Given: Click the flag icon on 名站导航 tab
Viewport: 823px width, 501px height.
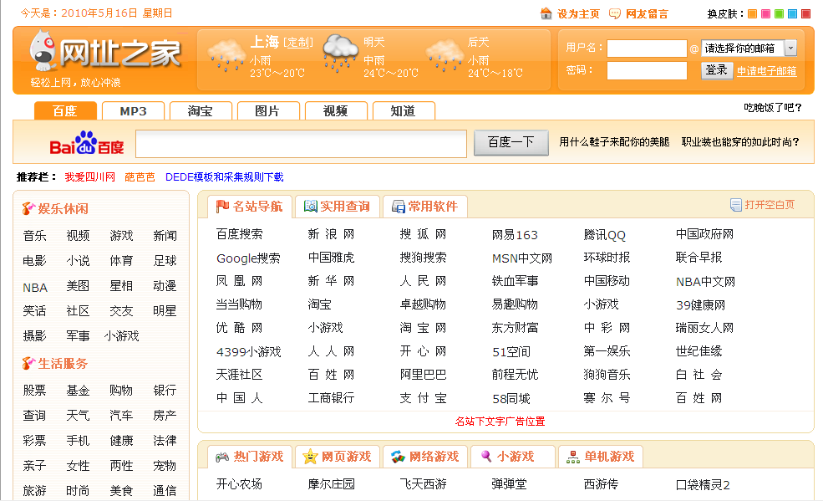Looking at the screenshot, I should (x=222, y=207).
